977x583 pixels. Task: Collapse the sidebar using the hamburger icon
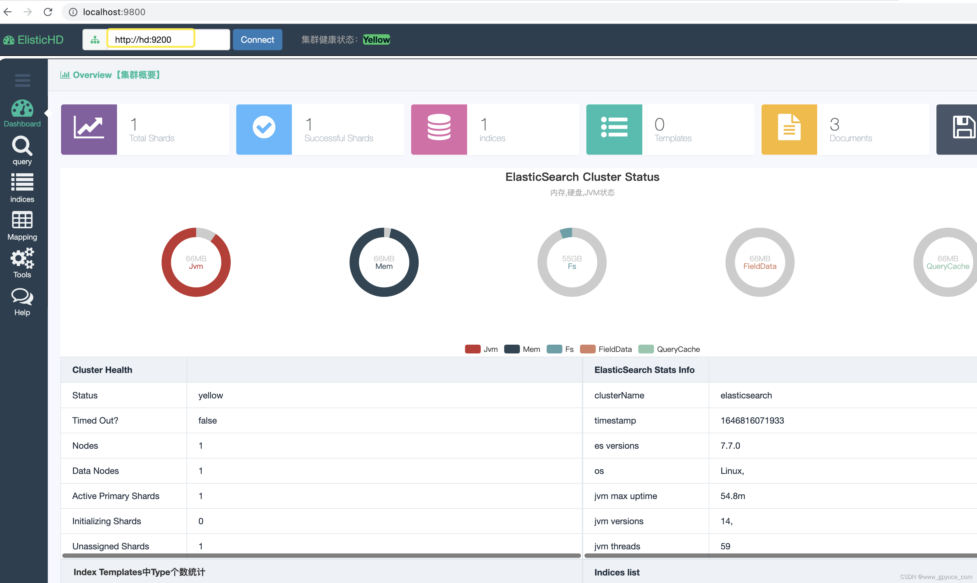coord(22,80)
